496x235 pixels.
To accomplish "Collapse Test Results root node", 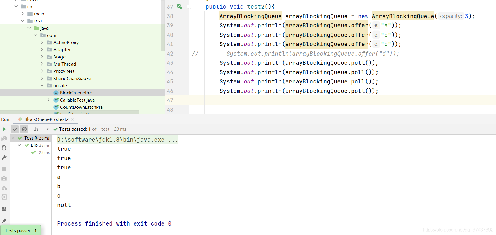I will [13, 138].
